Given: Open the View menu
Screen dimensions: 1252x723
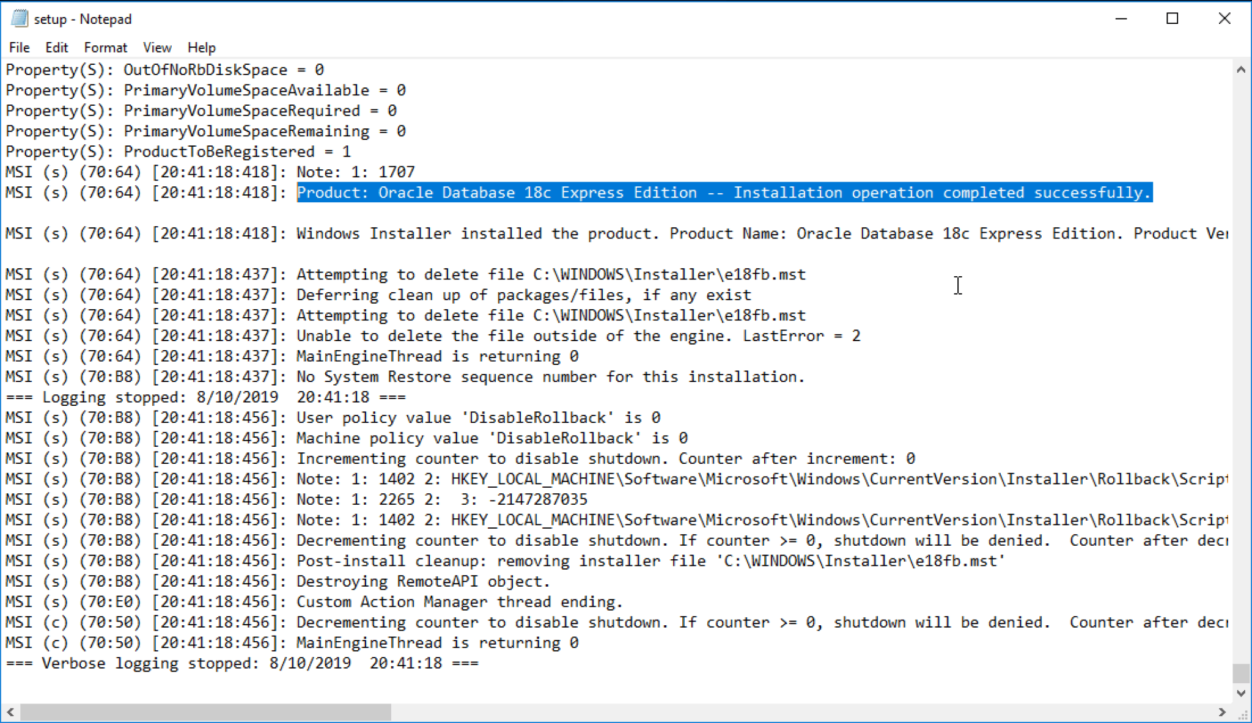Looking at the screenshot, I should (x=157, y=47).
